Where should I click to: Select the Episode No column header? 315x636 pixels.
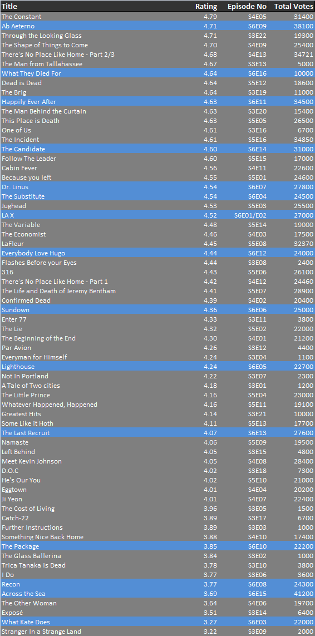[x=247, y=6]
